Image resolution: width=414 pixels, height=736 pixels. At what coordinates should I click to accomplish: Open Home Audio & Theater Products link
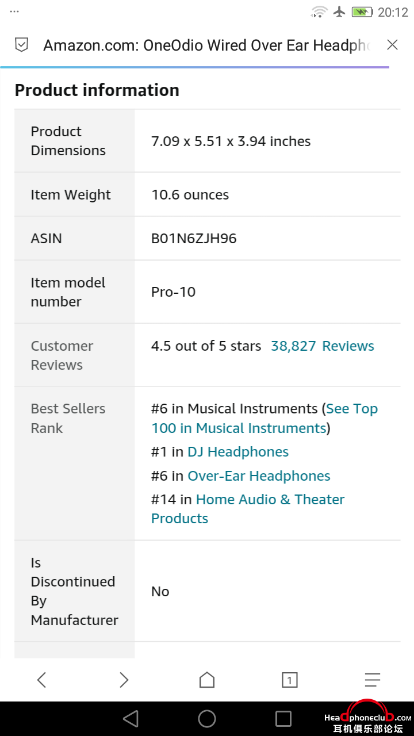(x=248, y=509)
